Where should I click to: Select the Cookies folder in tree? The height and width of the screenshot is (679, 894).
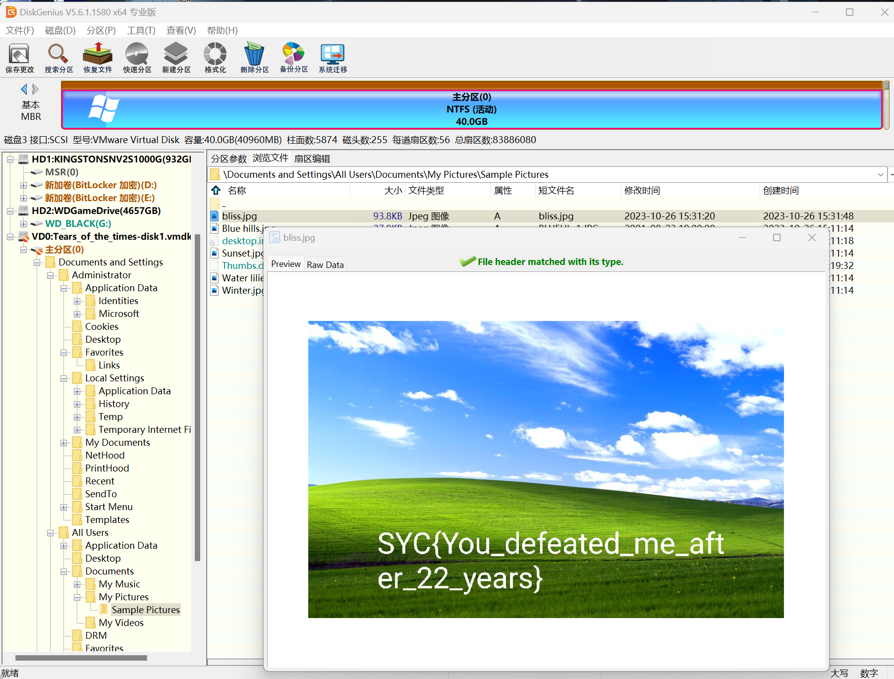tap(102, 326)
